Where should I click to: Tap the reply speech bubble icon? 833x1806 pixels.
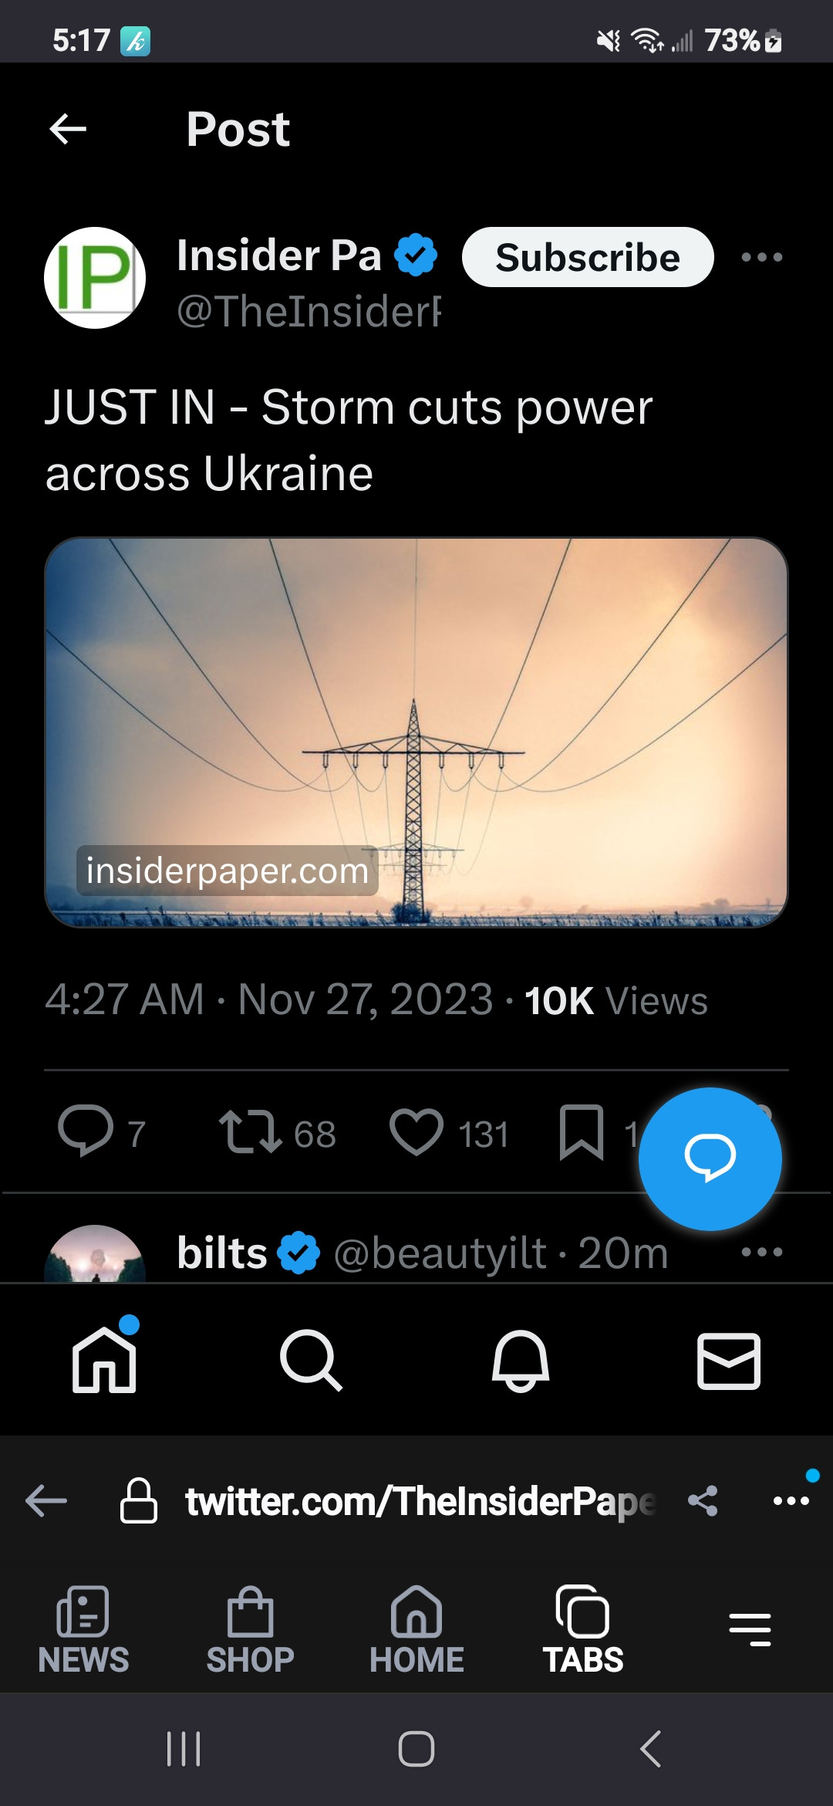(x=86, y=1131)
